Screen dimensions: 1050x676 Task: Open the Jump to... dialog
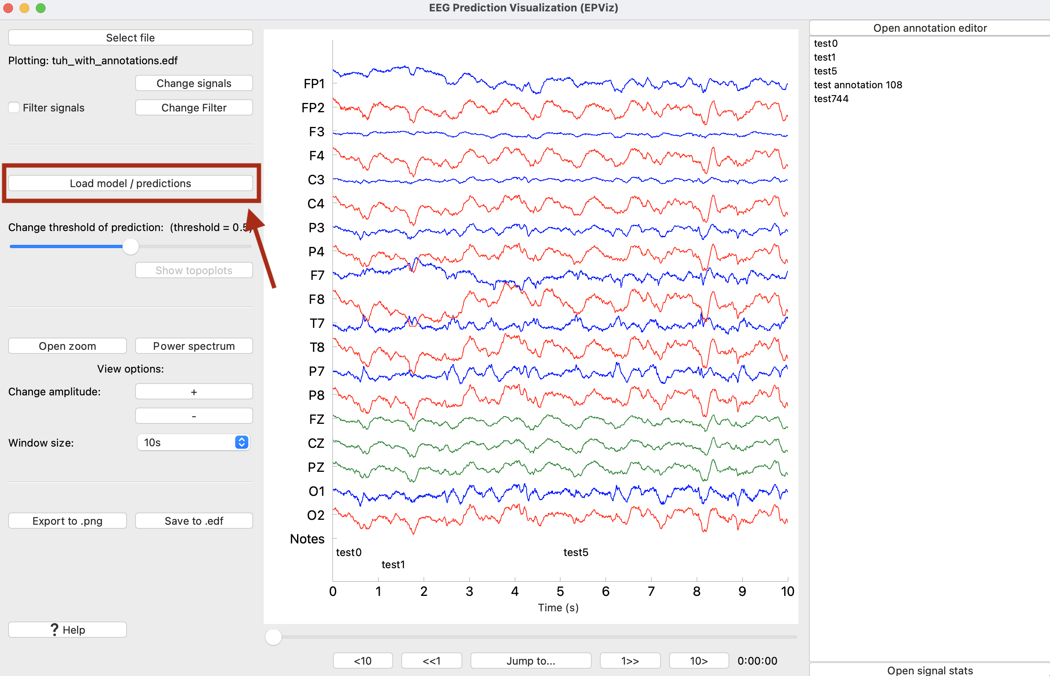point(530,661)
